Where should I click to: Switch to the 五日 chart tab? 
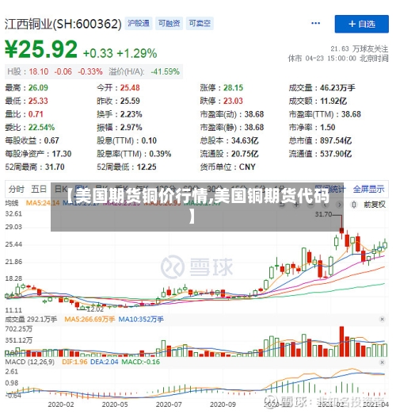point(39,190)
